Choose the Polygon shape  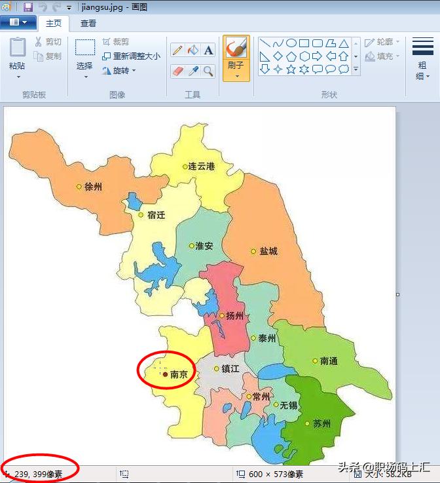tap(331, 43)
